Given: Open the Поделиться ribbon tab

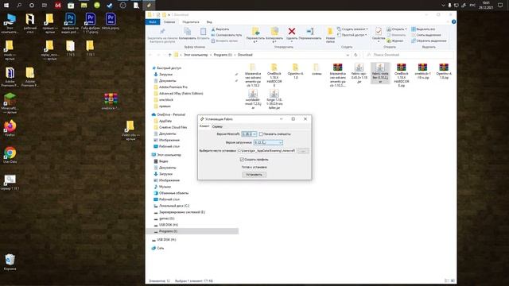Looking at the screenshot, I should coord(191,21).
